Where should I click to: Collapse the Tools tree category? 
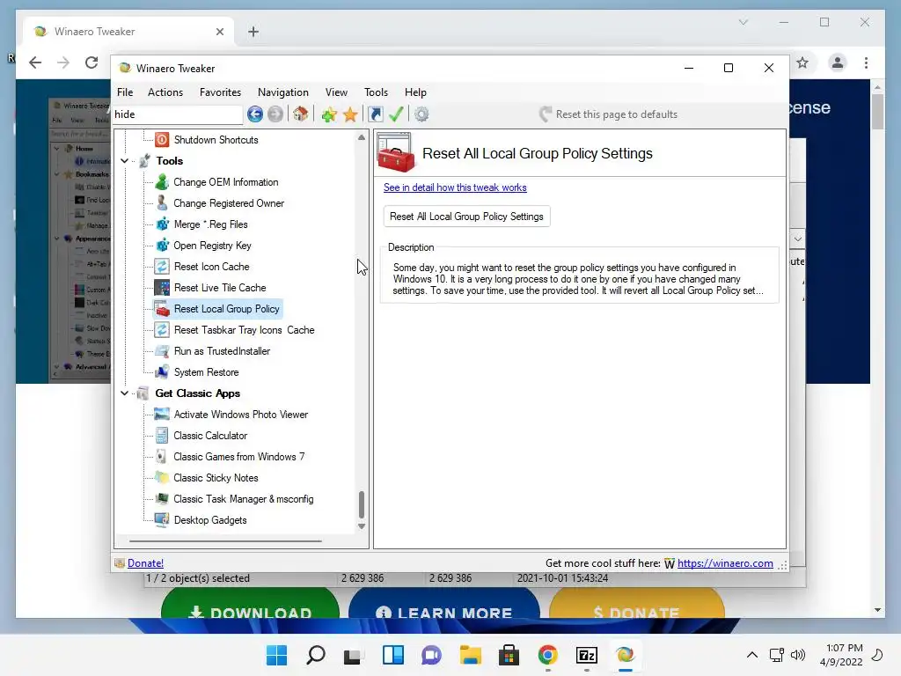pyautogui.click(x=124, y=161)
